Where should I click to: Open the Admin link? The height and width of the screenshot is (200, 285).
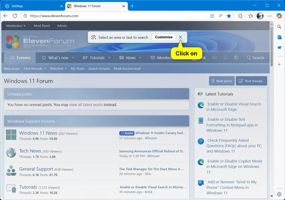tap(62, 26)
